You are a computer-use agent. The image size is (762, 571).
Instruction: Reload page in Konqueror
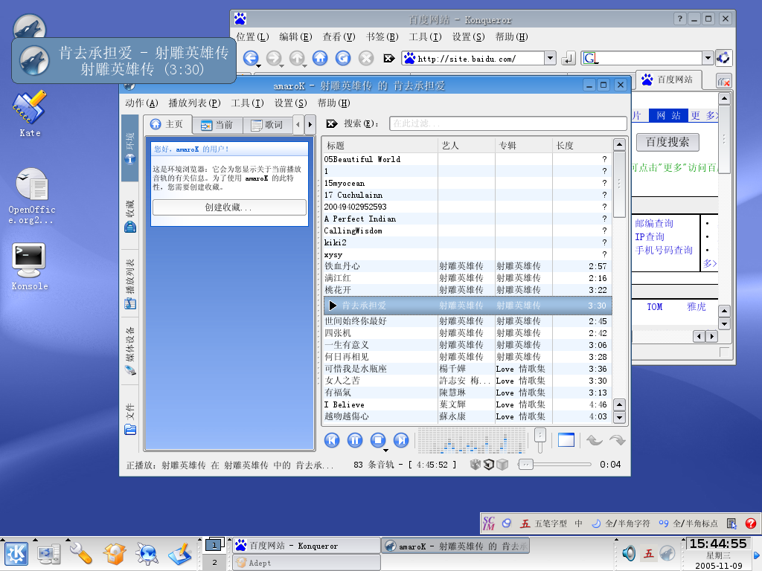[342, 58]
